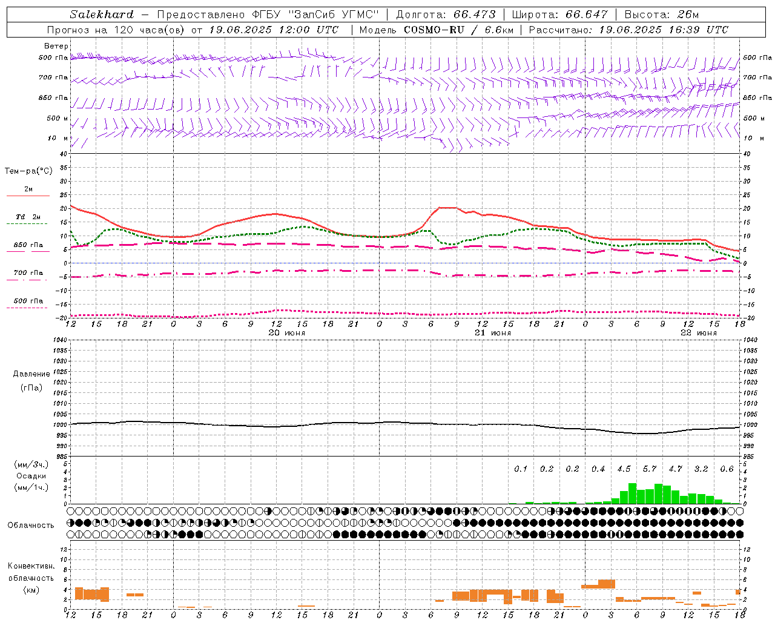Click the "850 гПа" temperature legend entry
775x620 pixels.
tap(28, 245)
